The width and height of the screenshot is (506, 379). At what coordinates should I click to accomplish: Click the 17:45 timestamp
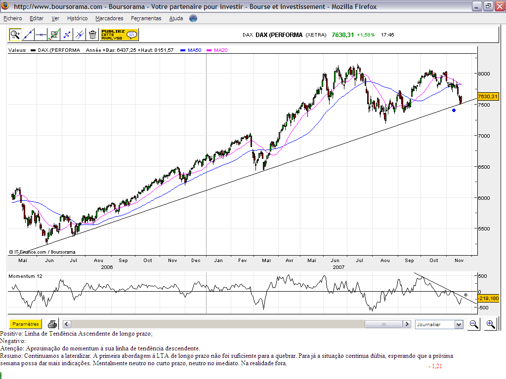[x=387, y=35]
